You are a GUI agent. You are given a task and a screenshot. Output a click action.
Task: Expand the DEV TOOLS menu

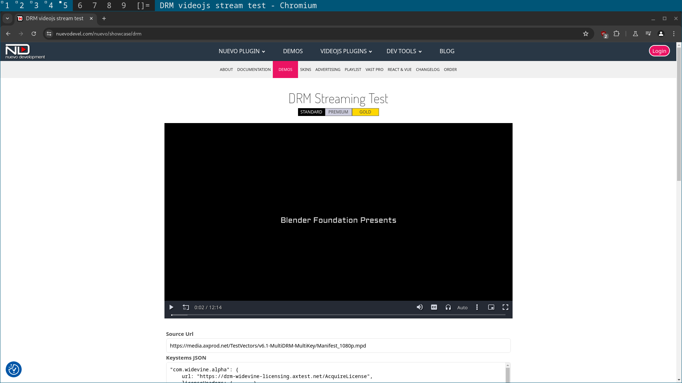tap(404, 51)
